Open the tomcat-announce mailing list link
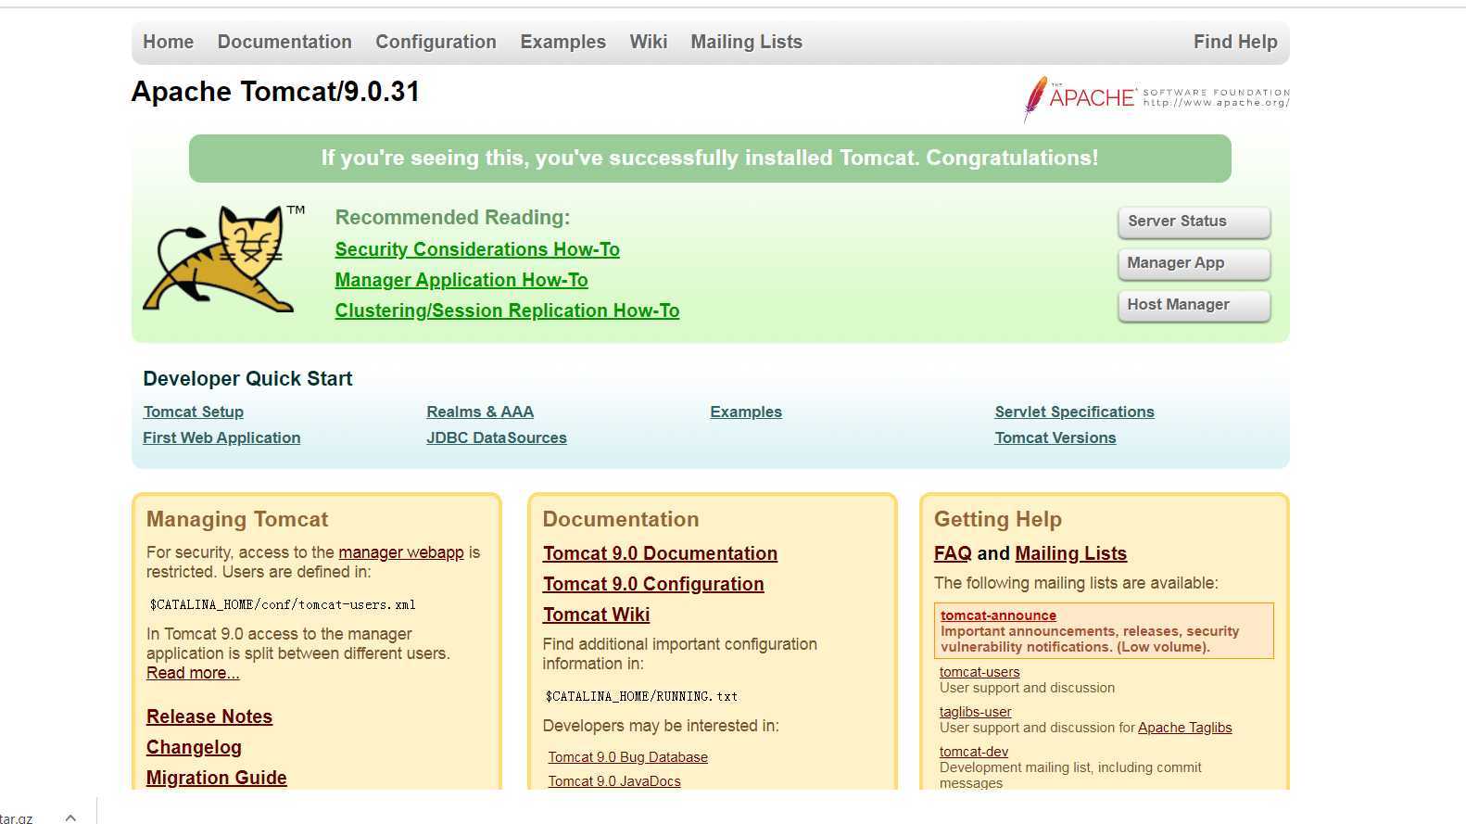This screenshot has height=824, width=1466. tap(998, 615)
